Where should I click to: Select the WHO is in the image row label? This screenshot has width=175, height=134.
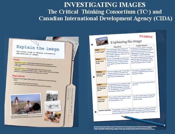pyautogui.click(x=100, y=53)
